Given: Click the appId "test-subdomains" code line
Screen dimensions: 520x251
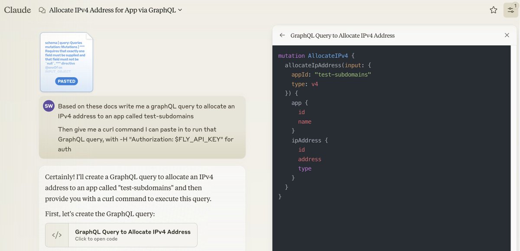Looking at the screenshot, I should point(331,74).
